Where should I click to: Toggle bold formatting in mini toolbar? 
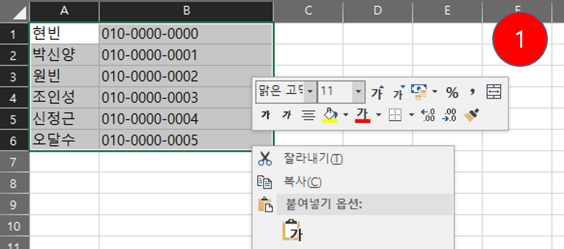[265, 115]
